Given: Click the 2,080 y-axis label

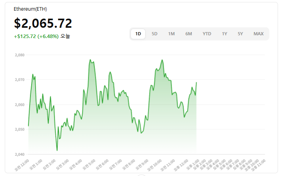Looking at the screenshot, I should (x=19, y=55).
